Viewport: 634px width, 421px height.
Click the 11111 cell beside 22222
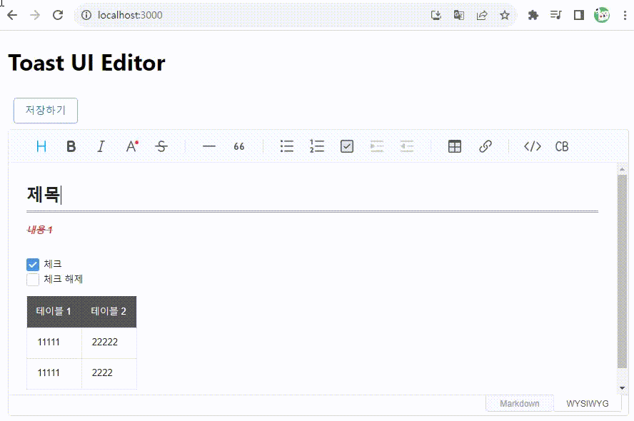[x=54, y=343]
